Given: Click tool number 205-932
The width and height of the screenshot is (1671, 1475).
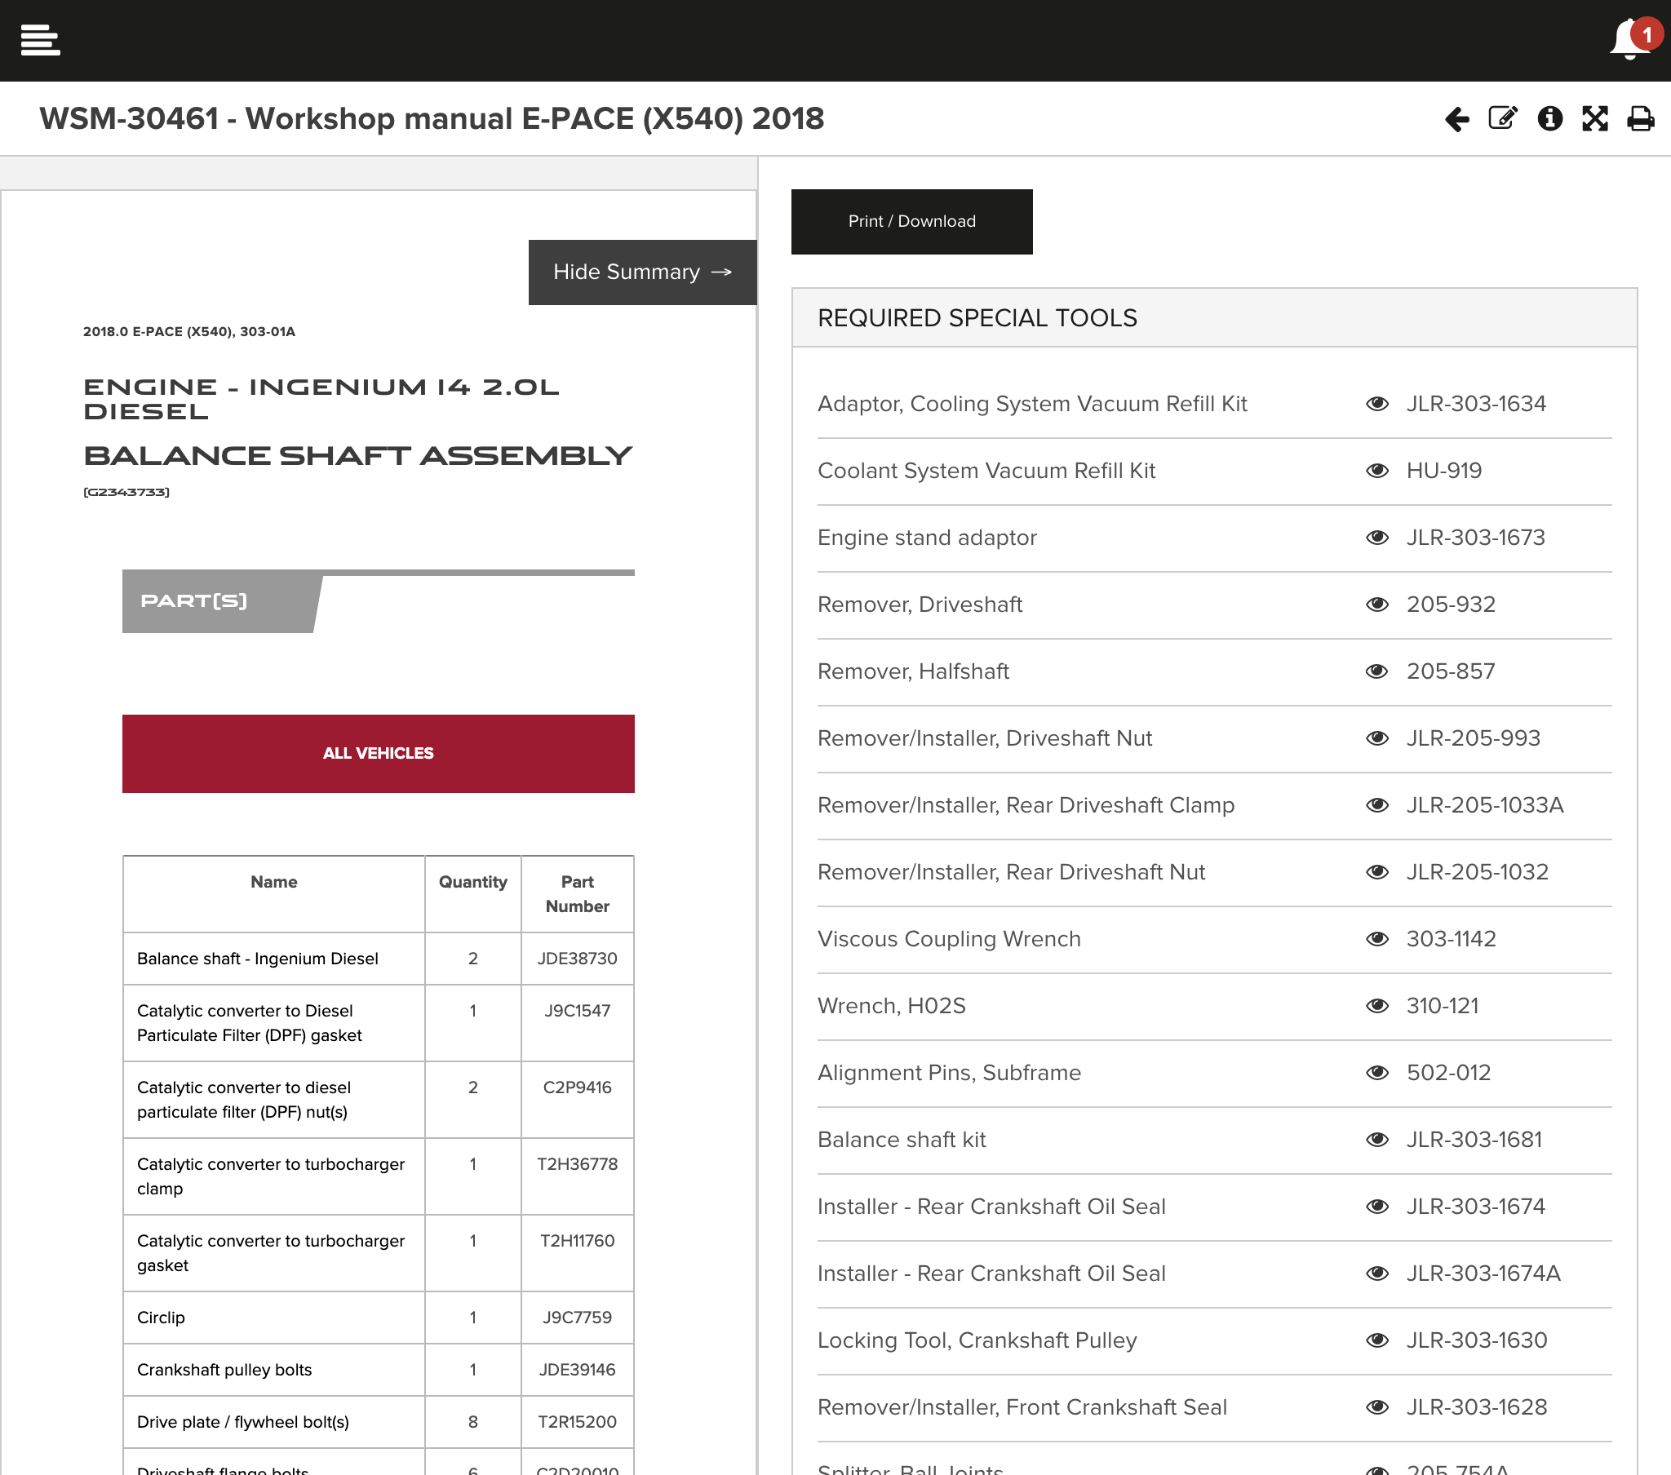Looking at the screenshot, I should 1451,605.
